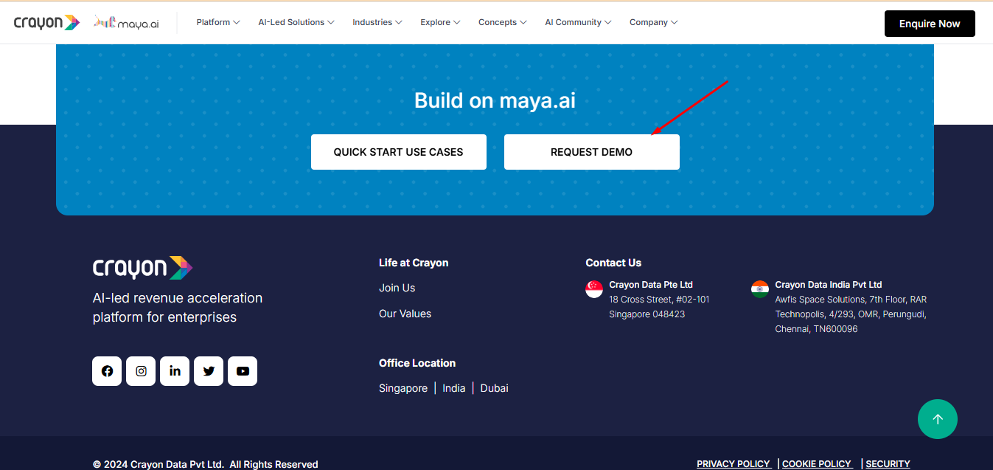Click the green scroll-to-top arrow button
Image resolution: width=993 pixels, height=470 pixels.
(x=938, y=419)
